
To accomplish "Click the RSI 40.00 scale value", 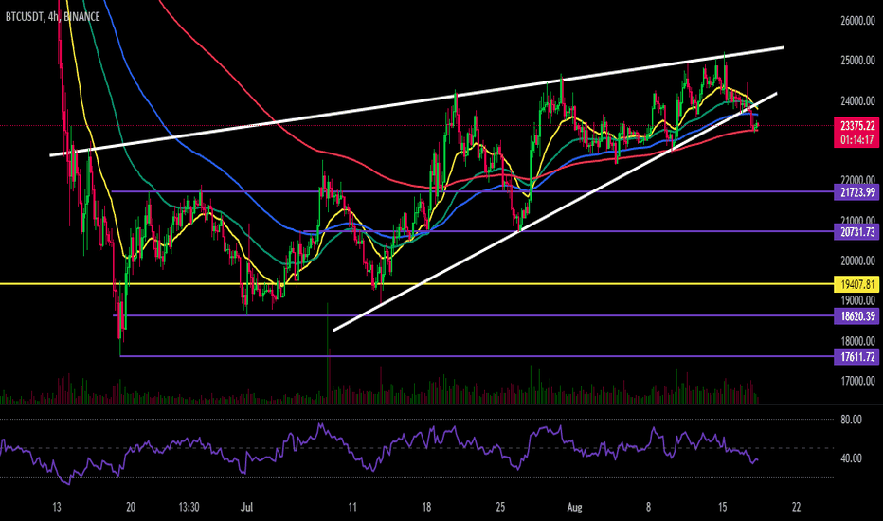I will tap(851, 458).
